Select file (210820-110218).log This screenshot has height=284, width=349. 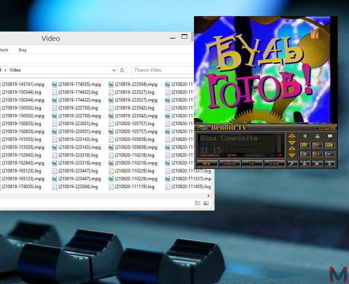[x=134, y=155]
